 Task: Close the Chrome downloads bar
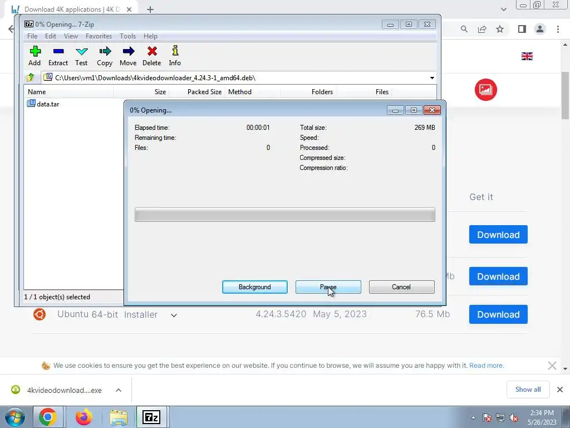point(560,390)
